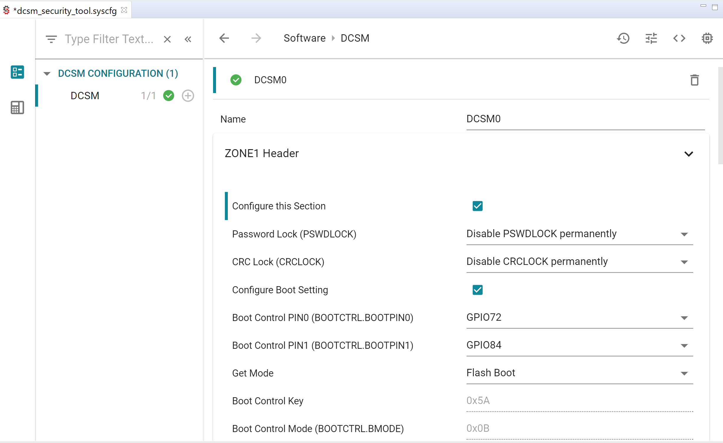723x443 pixels.
Task: Select the DCSM CONFIGURATION (1) heading
Action: point(118,73)
